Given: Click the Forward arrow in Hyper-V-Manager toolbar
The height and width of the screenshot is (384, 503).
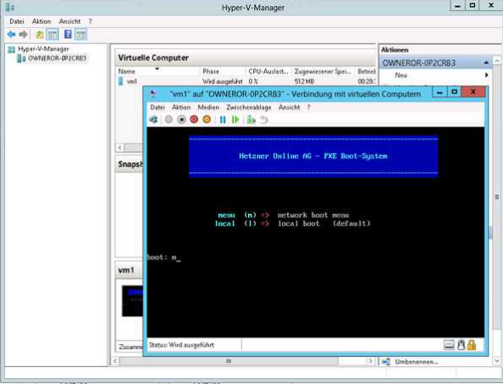Looking at the screenshot, I should (x=24, y=34).
